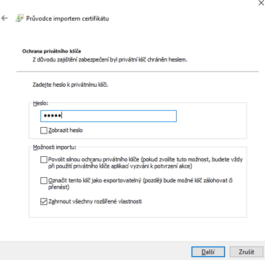The height and width of the screenshot is (260, 265).
Task: Check the Označit tento klíč jako exportovatelný box
Action: click(44, 181)
